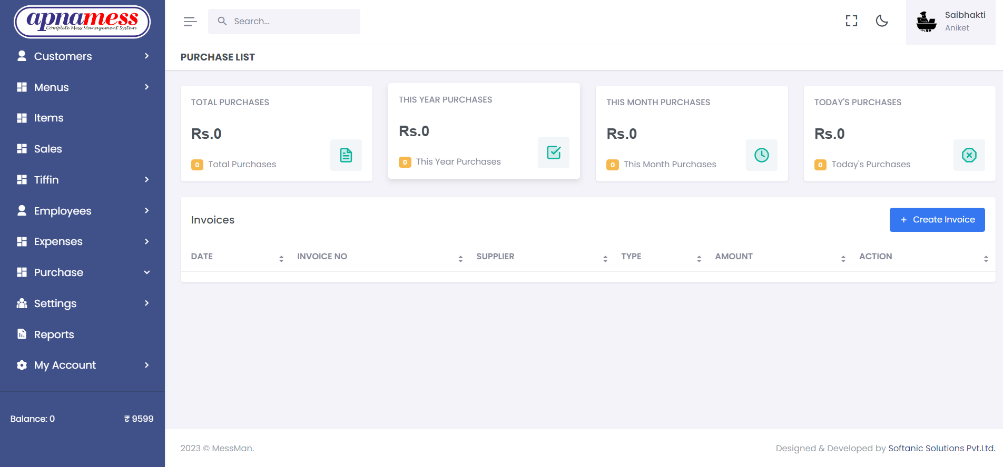
Task: Click the orange 0 badge beside Today's Purchases
Action: pyautogui.click(x=820, y=165)
